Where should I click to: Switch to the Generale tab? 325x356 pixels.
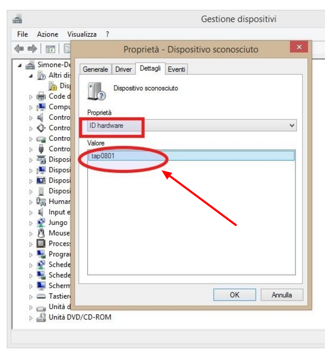[x=95, y=69]
